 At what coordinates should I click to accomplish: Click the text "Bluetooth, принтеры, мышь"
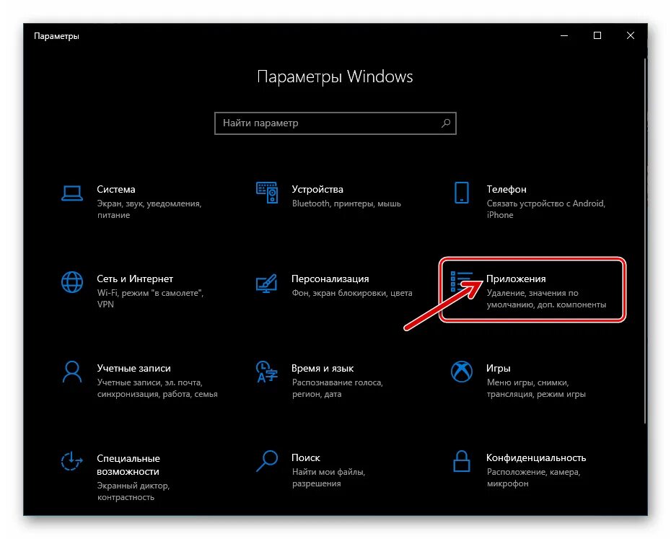(x=346, y=203)
